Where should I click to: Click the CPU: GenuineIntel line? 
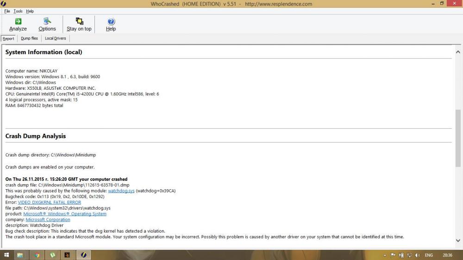(82, 94)
